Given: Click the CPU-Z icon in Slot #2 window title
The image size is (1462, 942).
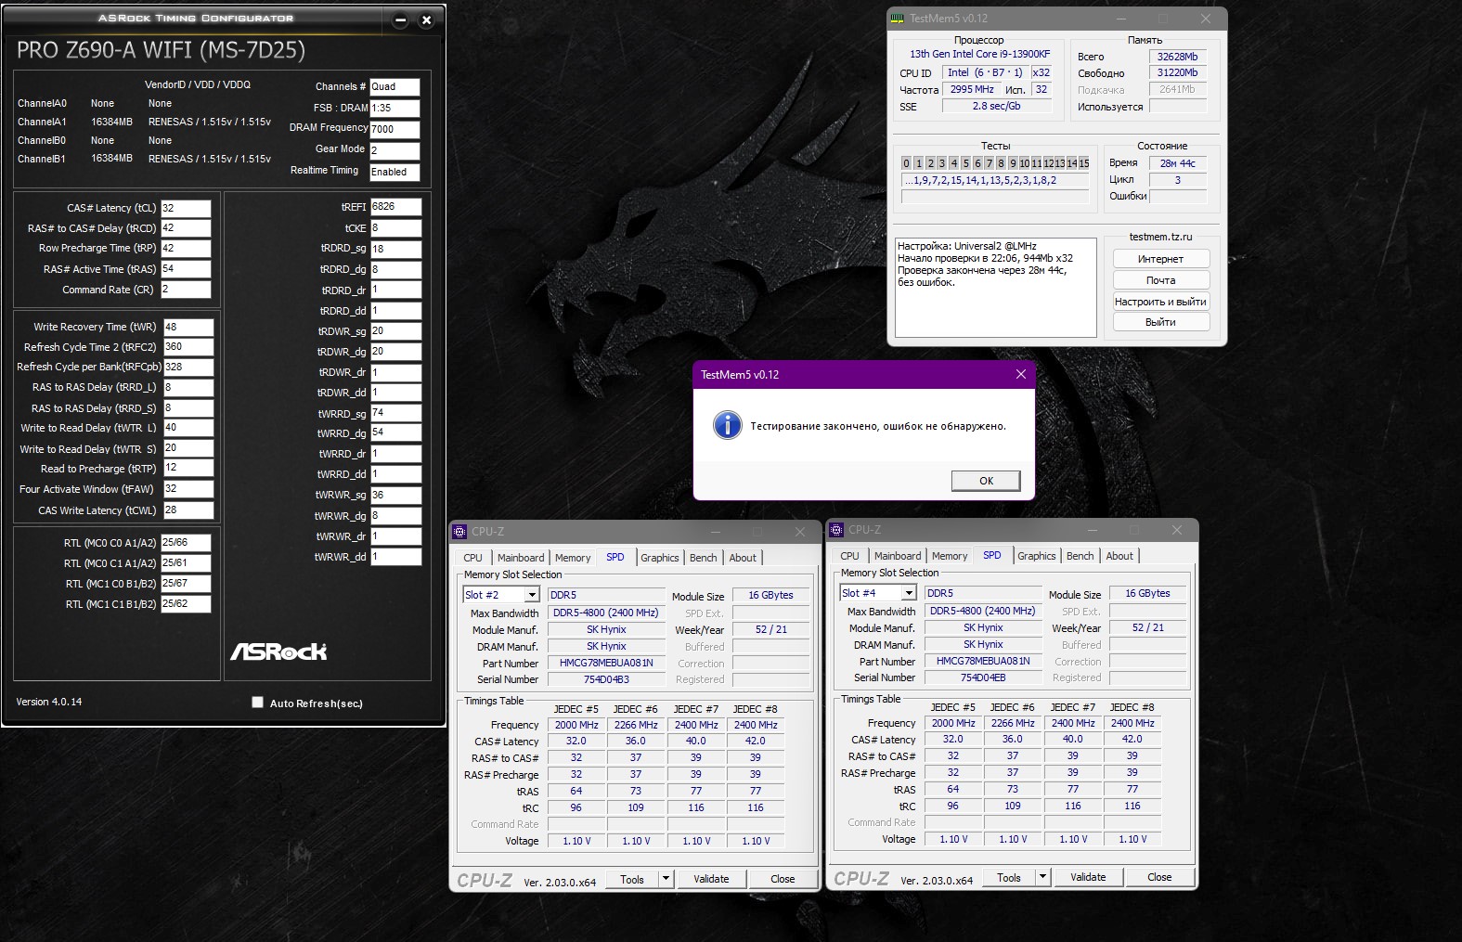Looking at the screenshot, I should click(459, 532).
